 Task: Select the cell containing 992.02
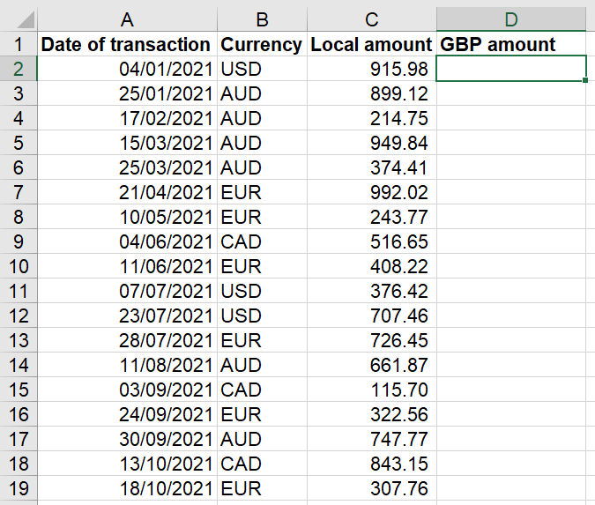pos(371,192)
